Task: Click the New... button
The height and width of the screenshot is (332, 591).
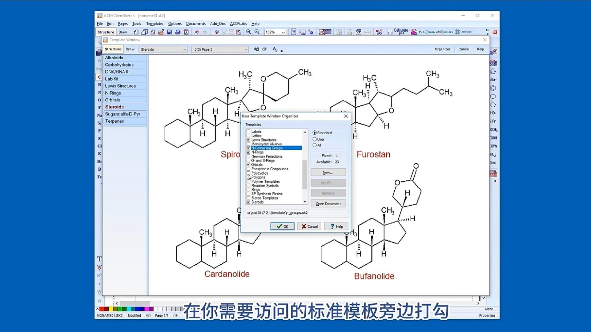Action: click(328, 173)
